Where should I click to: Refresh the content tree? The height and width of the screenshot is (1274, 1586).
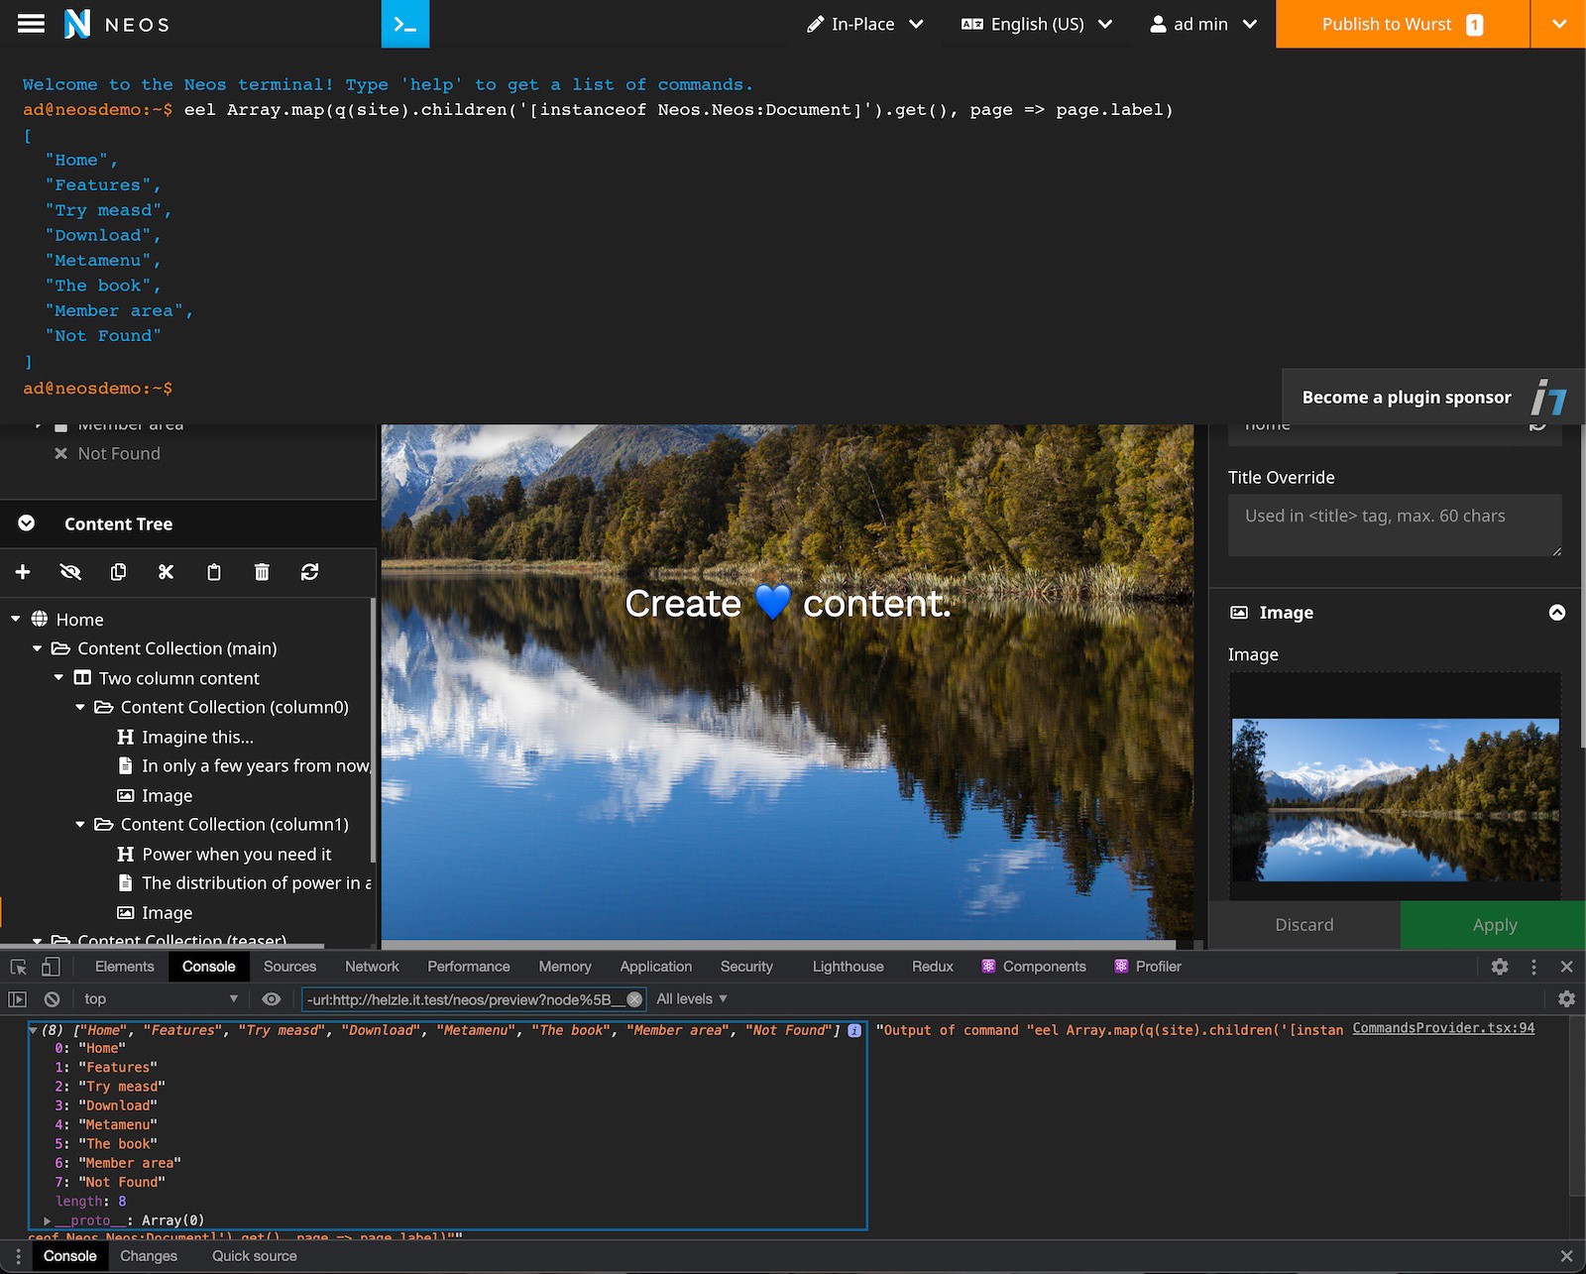point(309,572)
